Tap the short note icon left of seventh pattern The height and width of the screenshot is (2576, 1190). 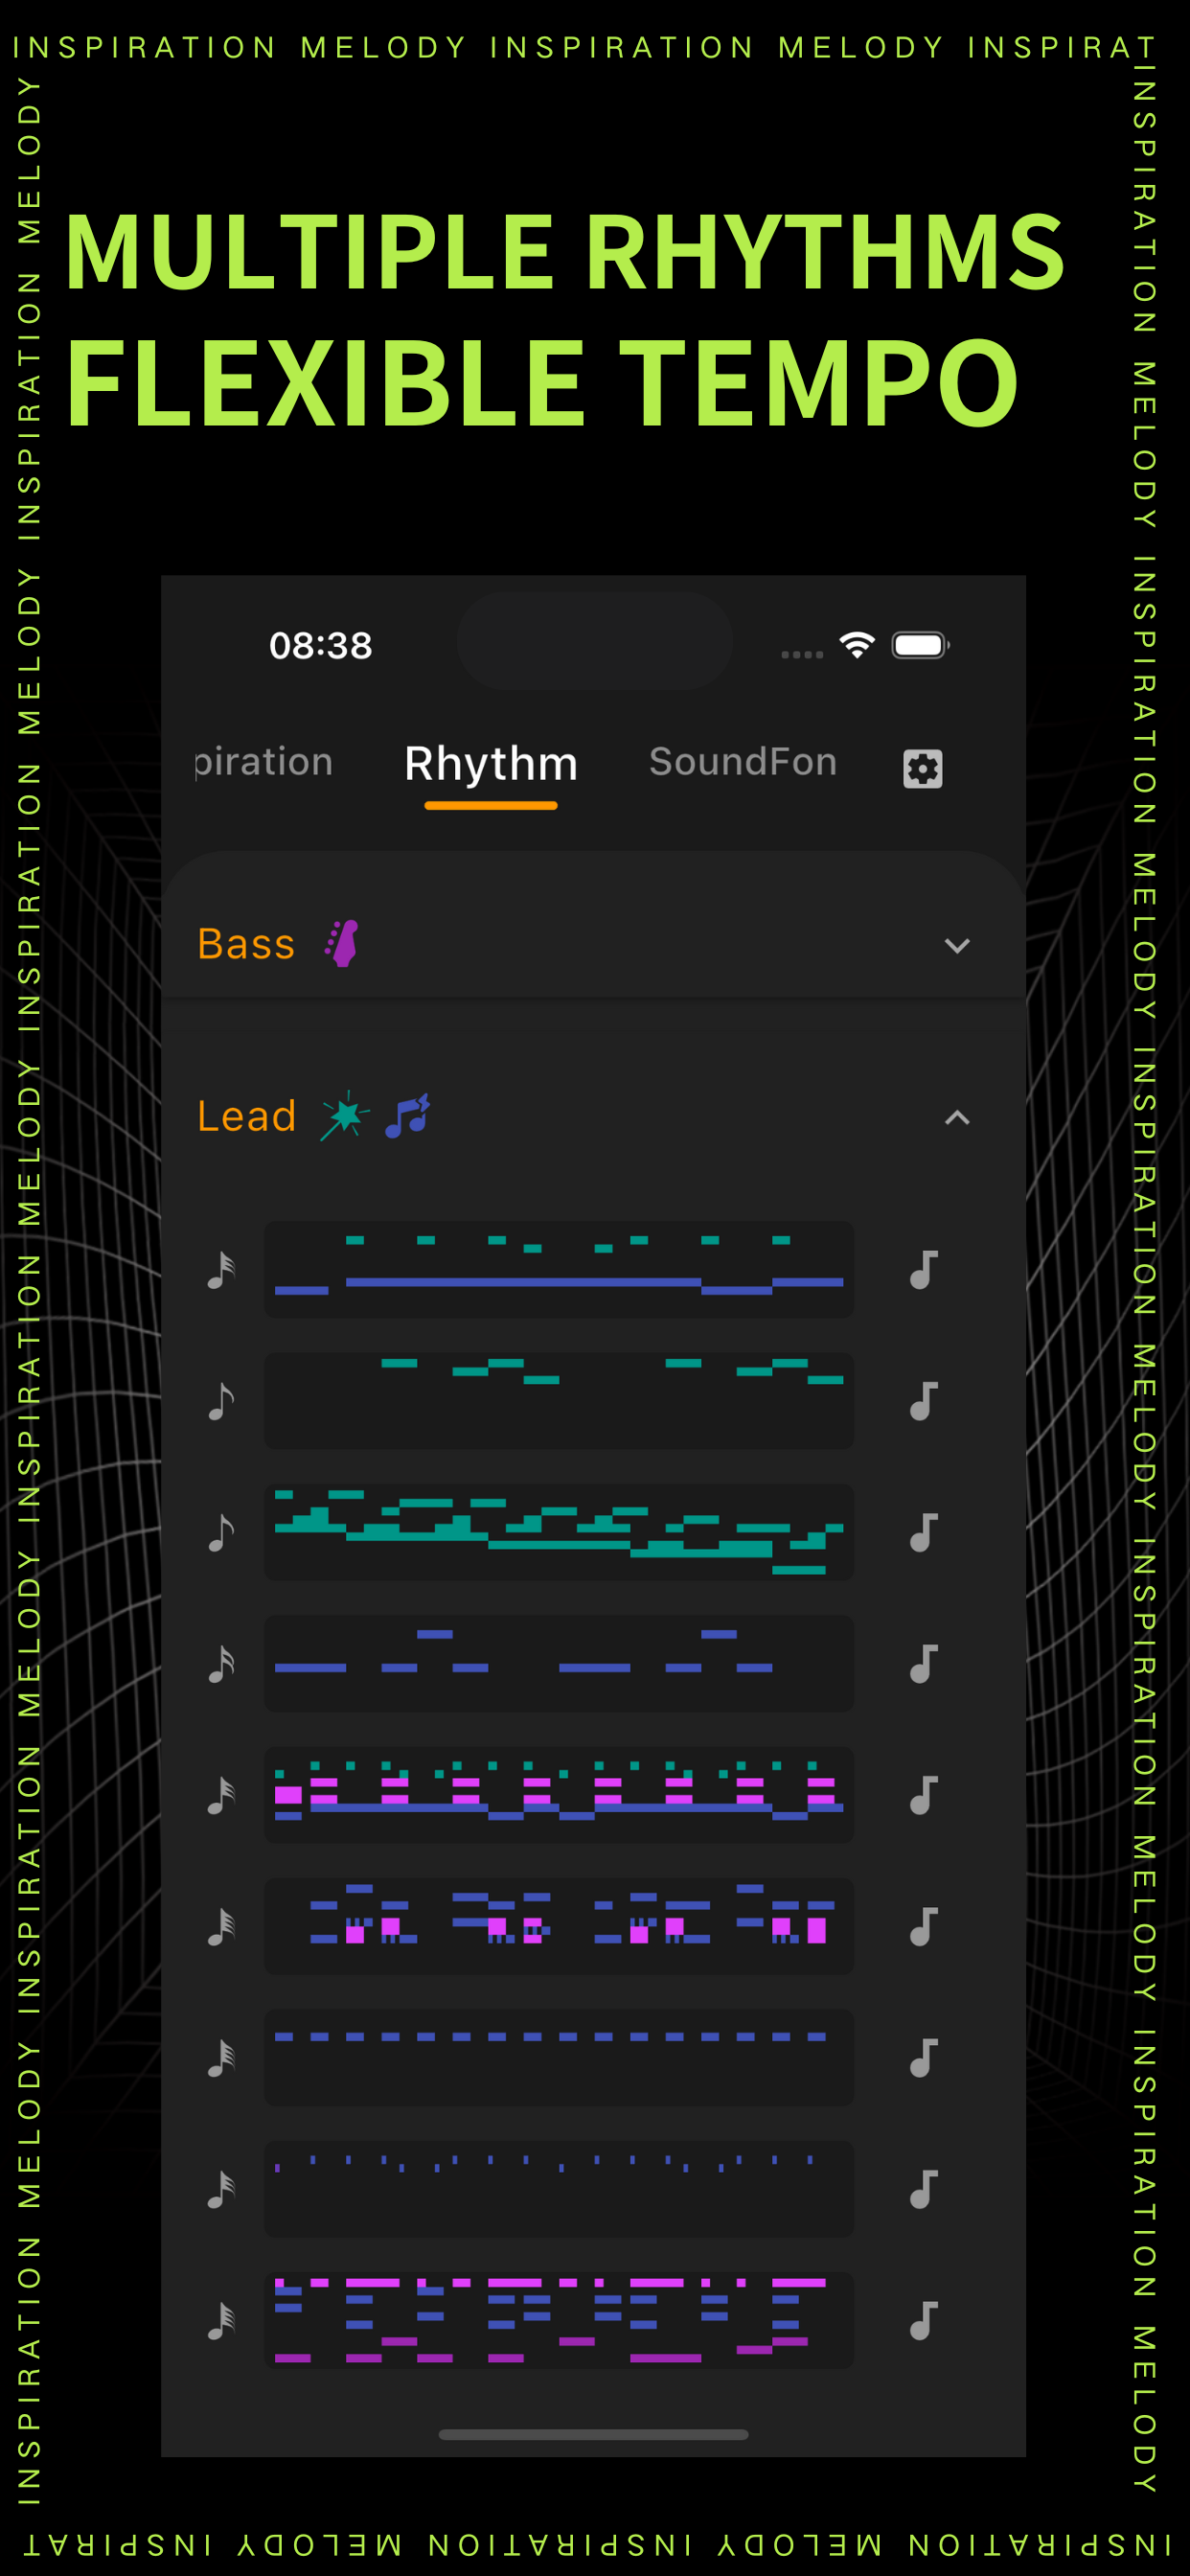click(x=221, y=2059)
